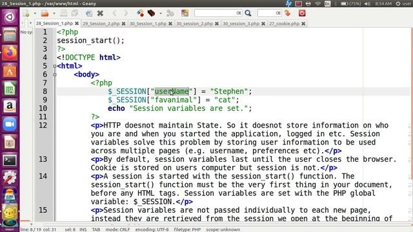Open Zoom from the dock
Screen dimensions: 413x232
(10, 124)
